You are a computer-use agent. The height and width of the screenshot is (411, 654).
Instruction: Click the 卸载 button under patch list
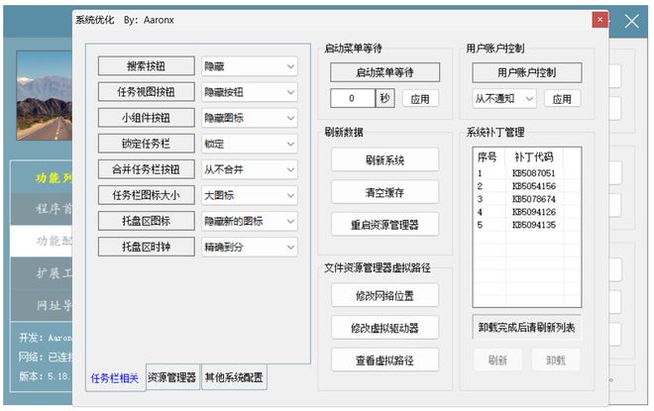[x=556, y=360]
